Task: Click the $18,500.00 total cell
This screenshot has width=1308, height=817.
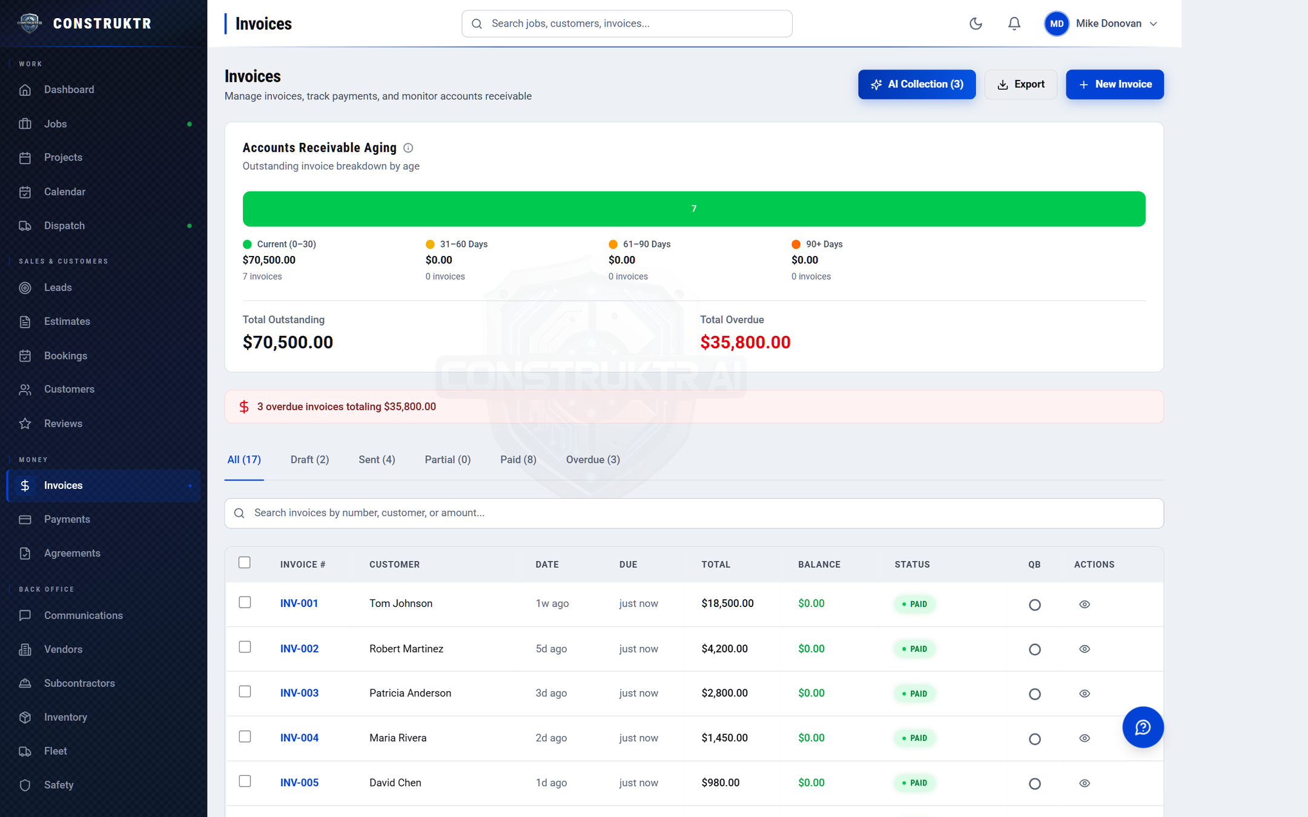Action: [x=727, y=603]
